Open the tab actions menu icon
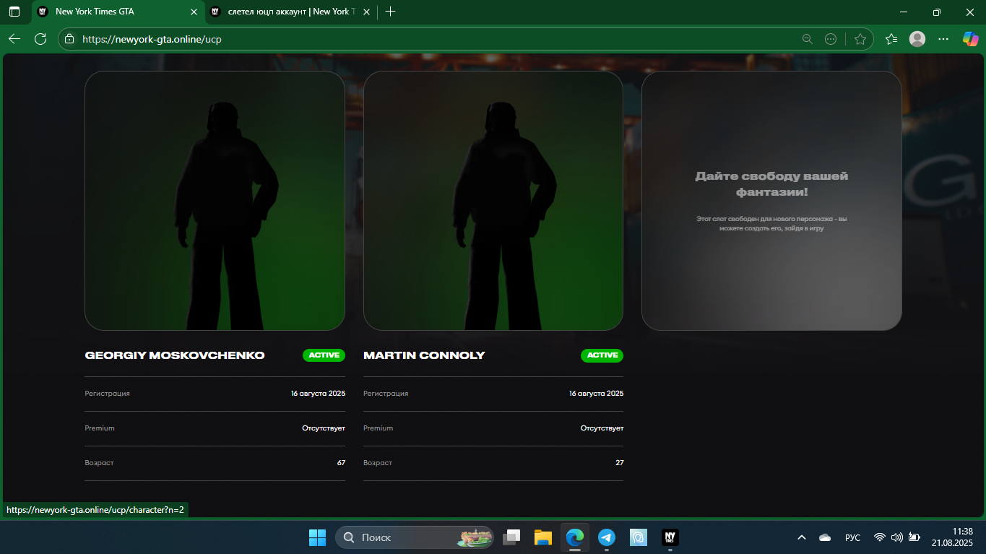986x554 pixels. (14, 12)
